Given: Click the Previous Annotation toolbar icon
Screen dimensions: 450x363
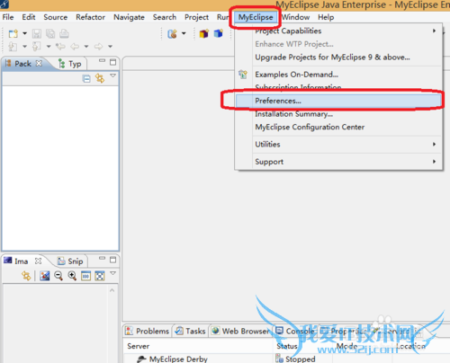Looking at the screenshot, I should coord(36,47).
